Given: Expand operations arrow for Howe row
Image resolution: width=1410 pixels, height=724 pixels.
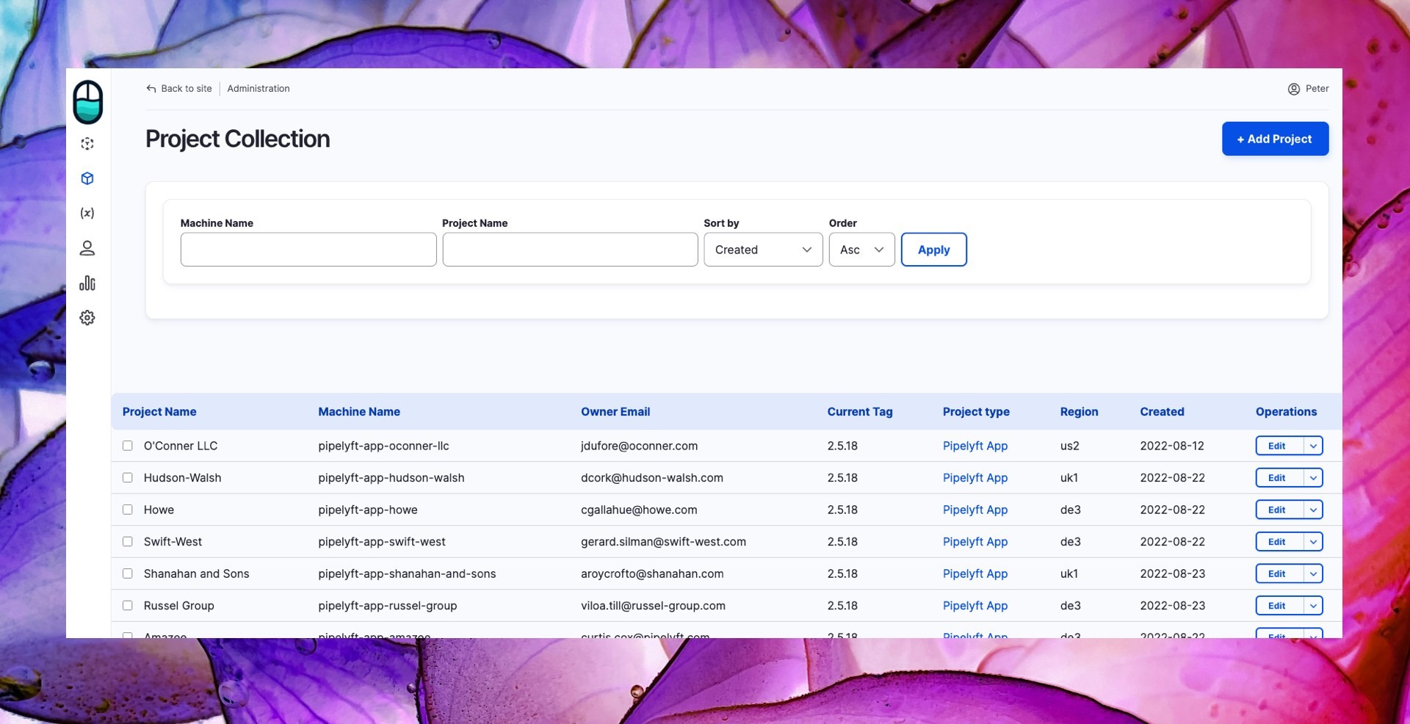Looking at the screenshot, I should (1313, 510).
